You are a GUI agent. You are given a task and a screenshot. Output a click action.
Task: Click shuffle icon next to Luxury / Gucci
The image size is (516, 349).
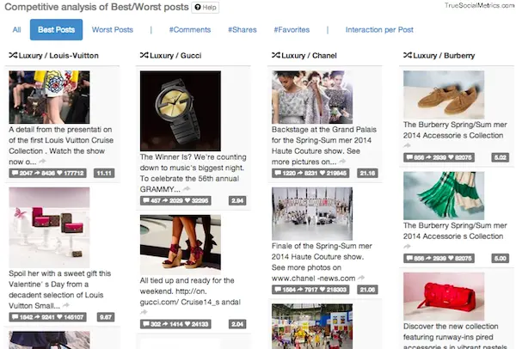(x=144, y=55)
